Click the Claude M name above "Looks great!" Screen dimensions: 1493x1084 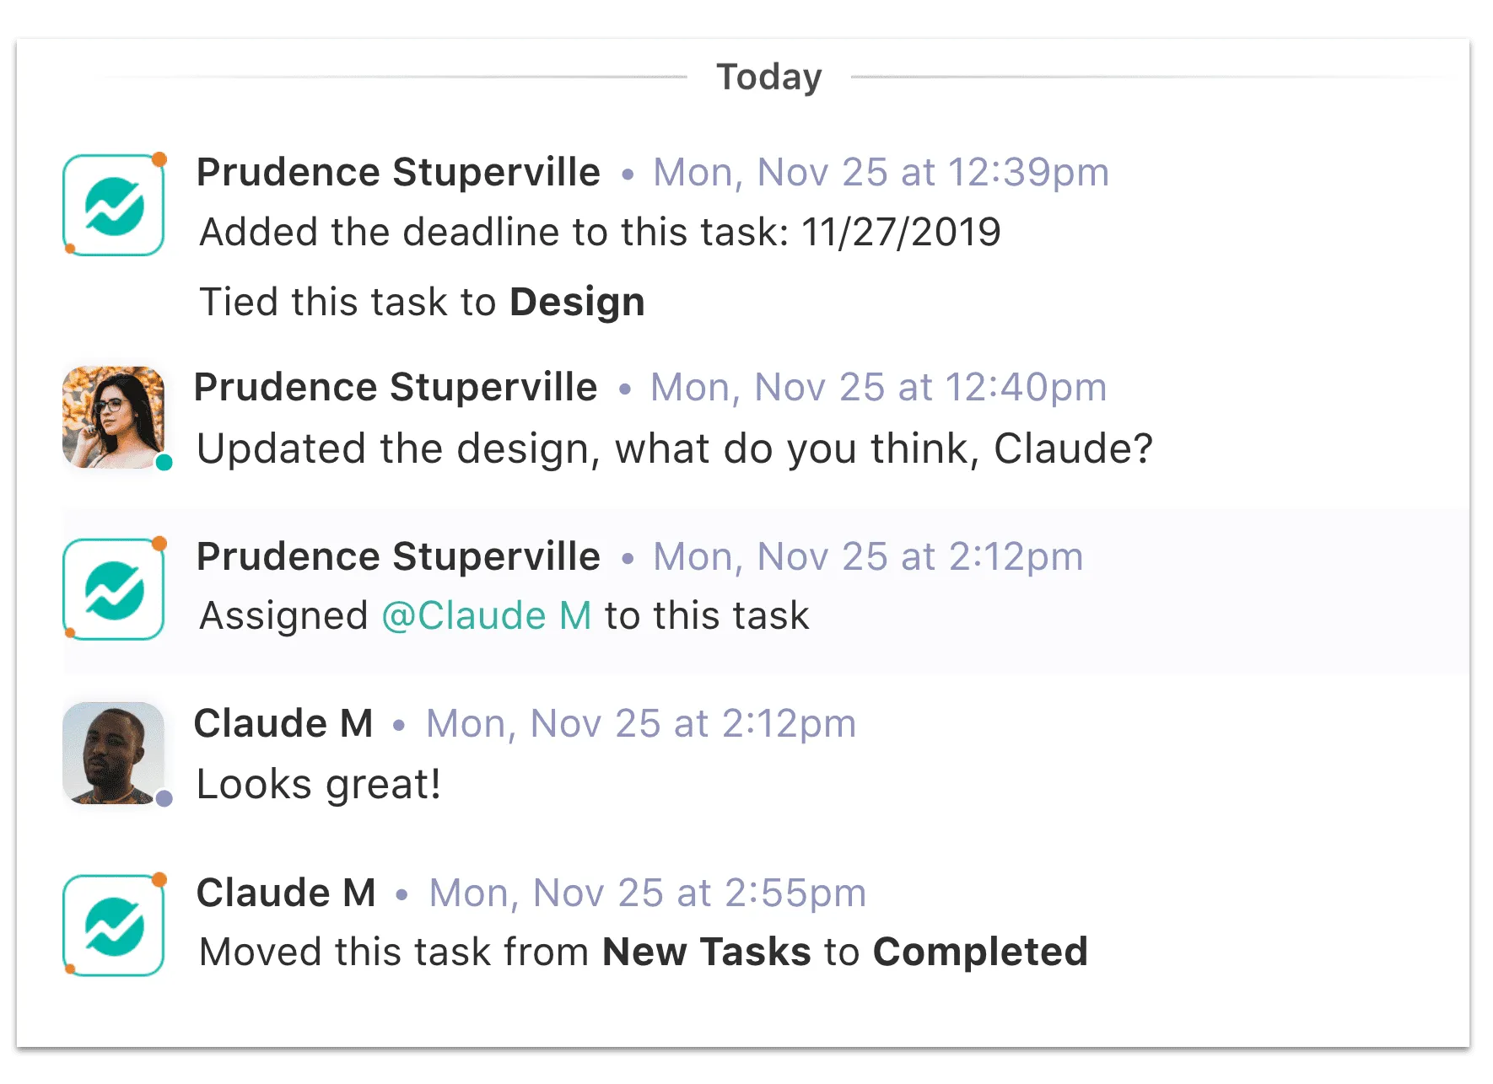coord(283,723)
